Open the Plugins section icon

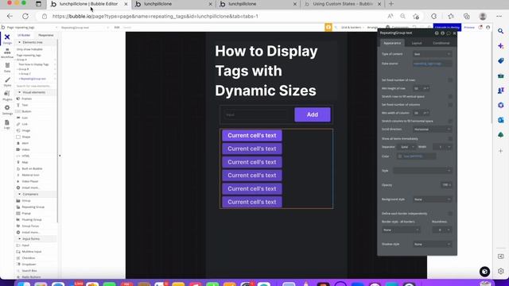pyautogui.click(x=7, y=95)
